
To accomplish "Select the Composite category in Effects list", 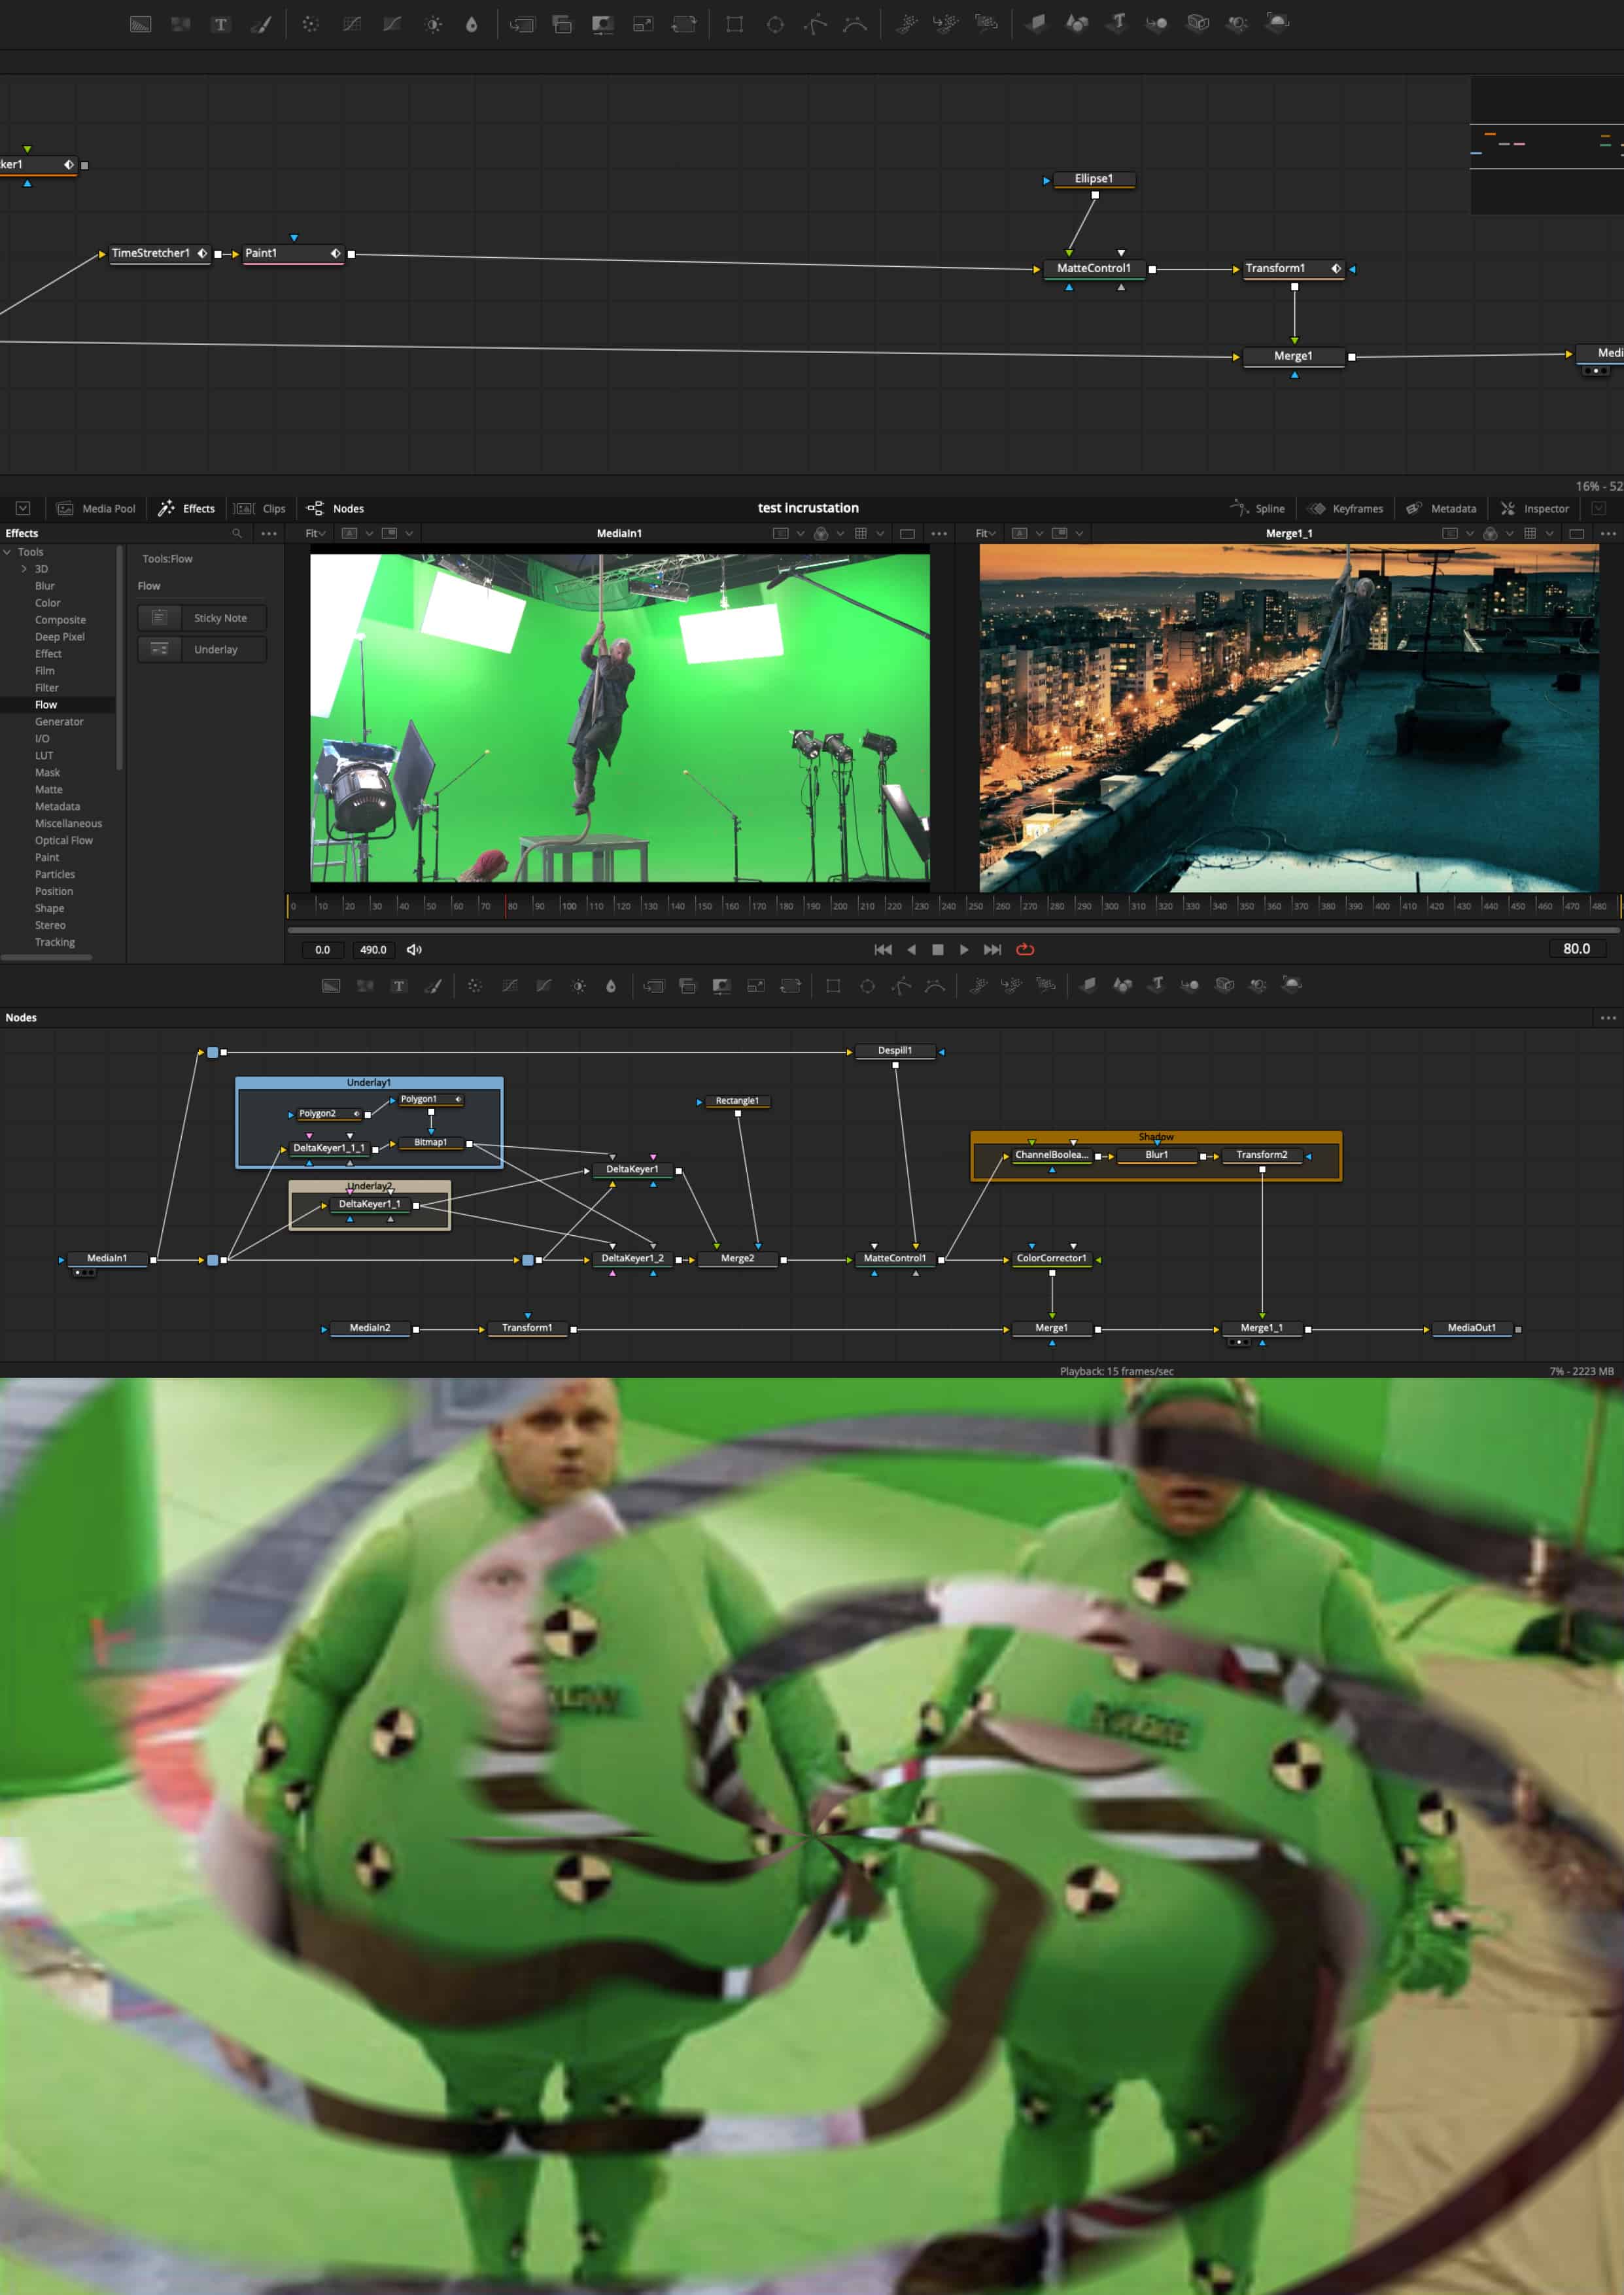I will [60, 620].
